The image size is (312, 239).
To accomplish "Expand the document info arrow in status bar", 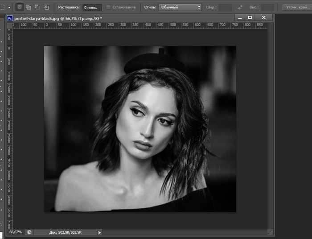I will coord(99,232).
